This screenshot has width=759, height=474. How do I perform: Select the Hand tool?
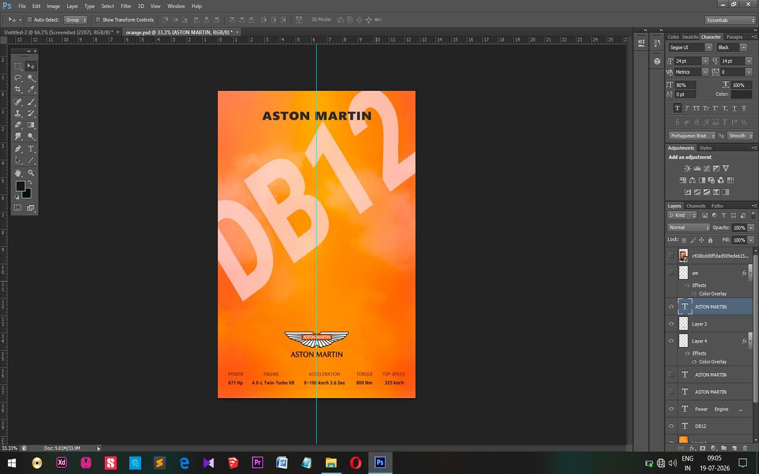(18, 173)
